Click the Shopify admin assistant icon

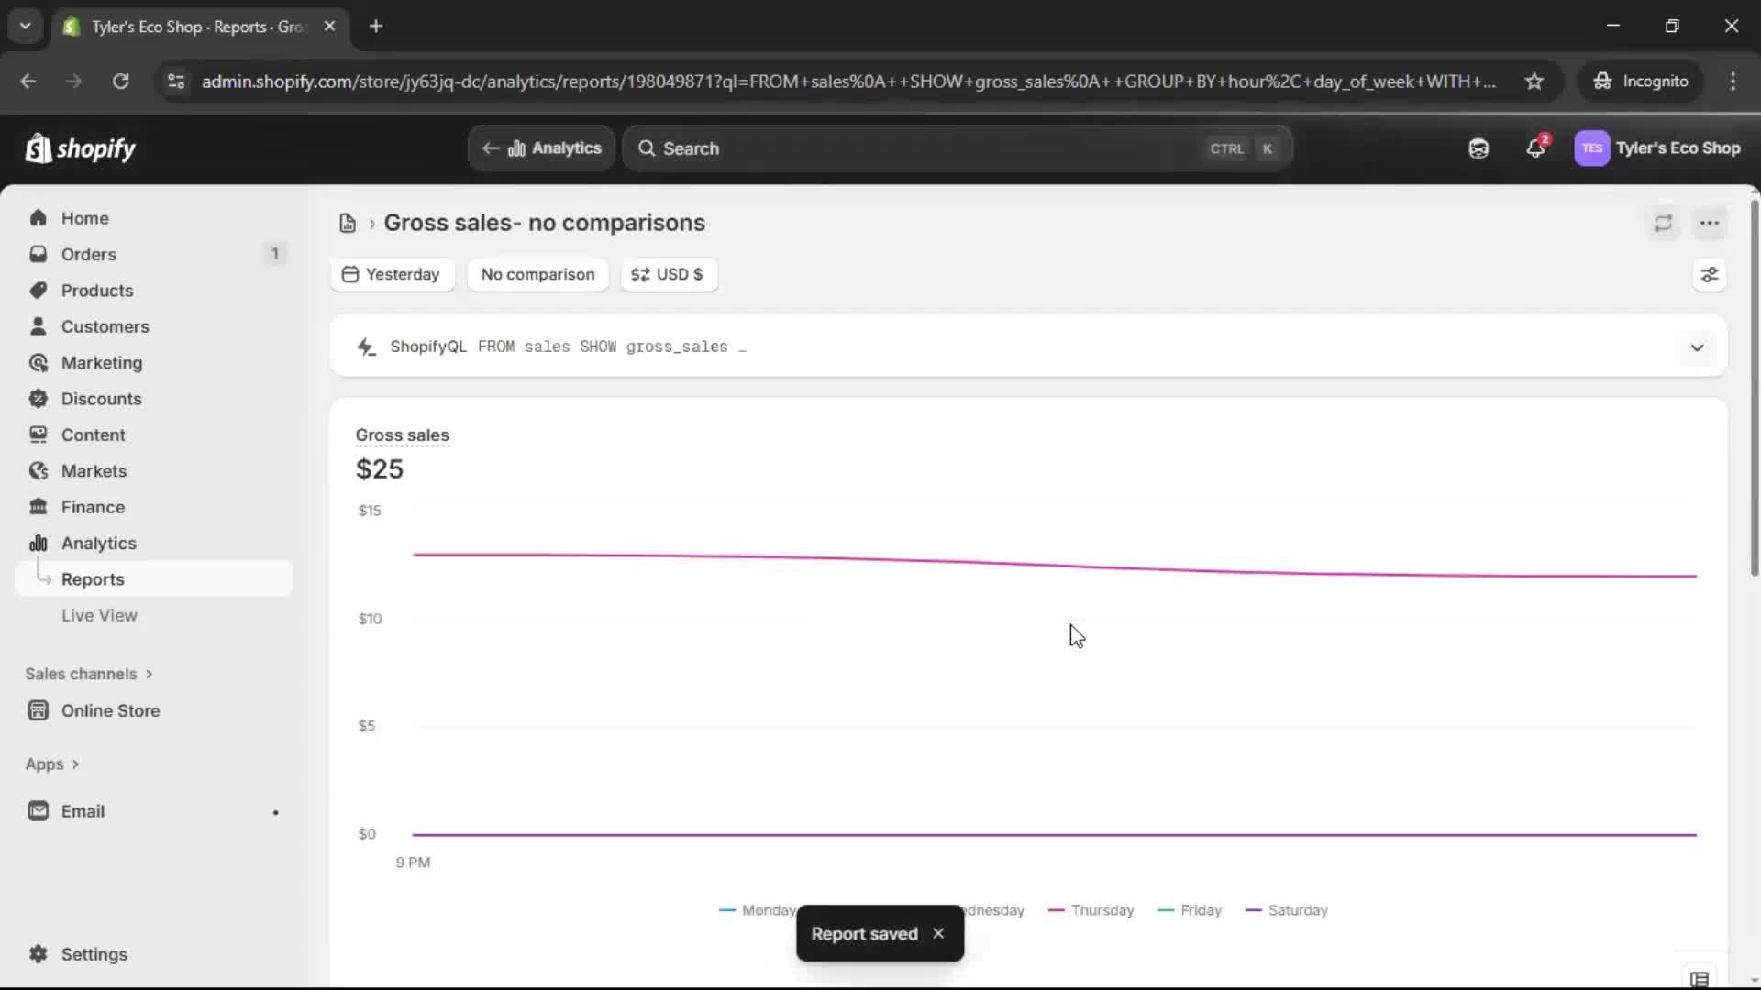(x=1478, y=148)
